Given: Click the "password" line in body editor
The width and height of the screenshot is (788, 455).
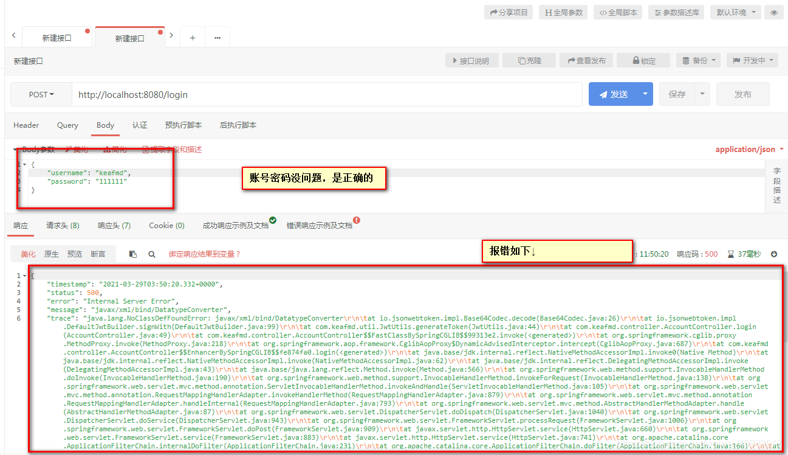Looking at the screenshot, I should pos(87,181).
